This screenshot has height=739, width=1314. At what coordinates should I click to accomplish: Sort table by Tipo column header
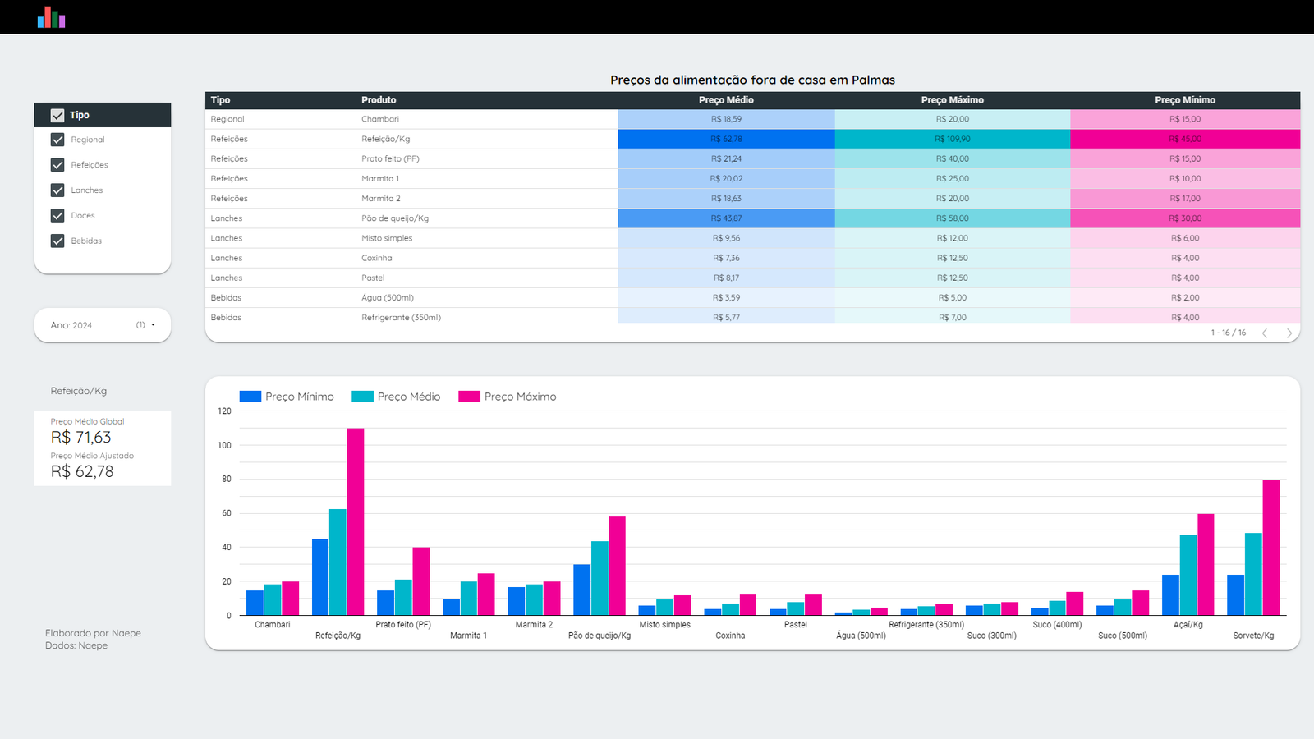tap(220, 100)
